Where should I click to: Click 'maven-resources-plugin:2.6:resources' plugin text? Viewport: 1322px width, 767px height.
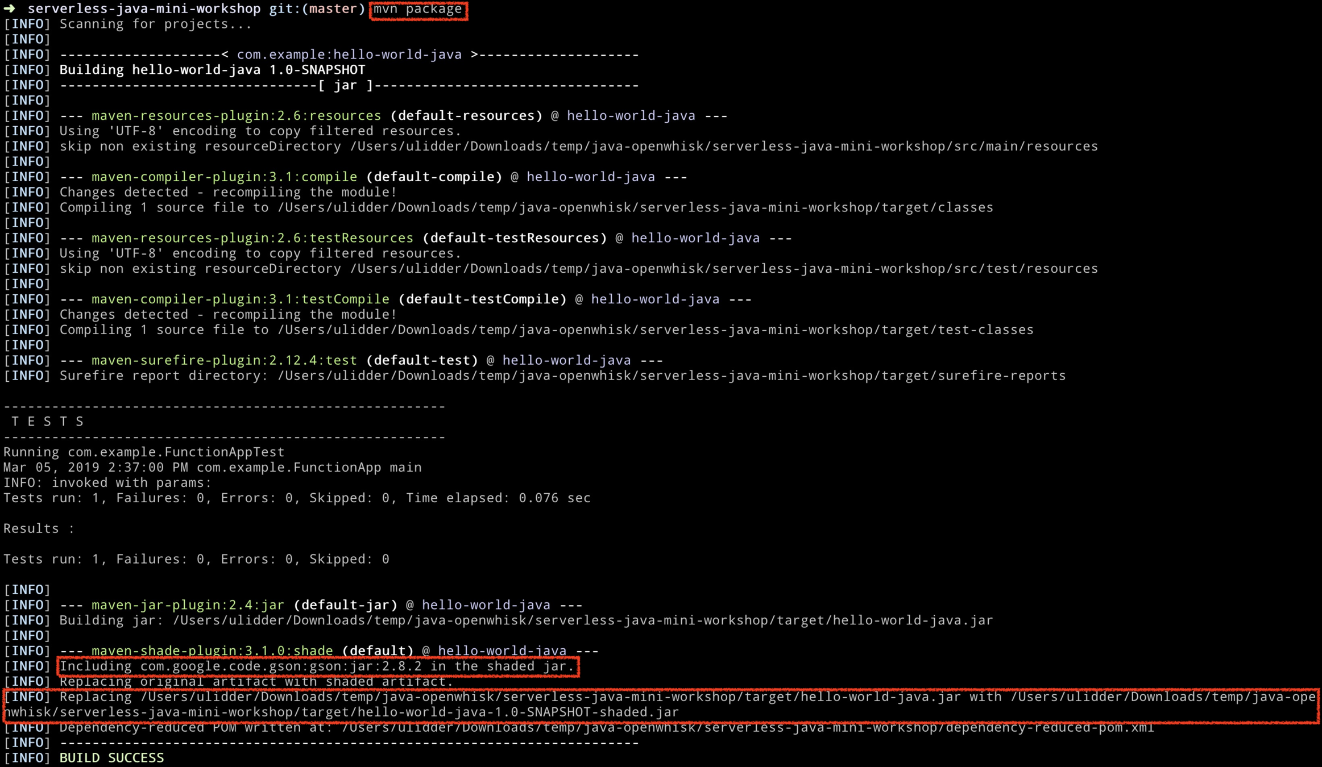236,116
